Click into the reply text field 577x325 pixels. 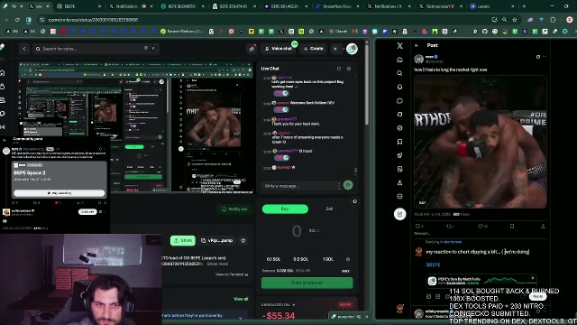pos(478,252)
